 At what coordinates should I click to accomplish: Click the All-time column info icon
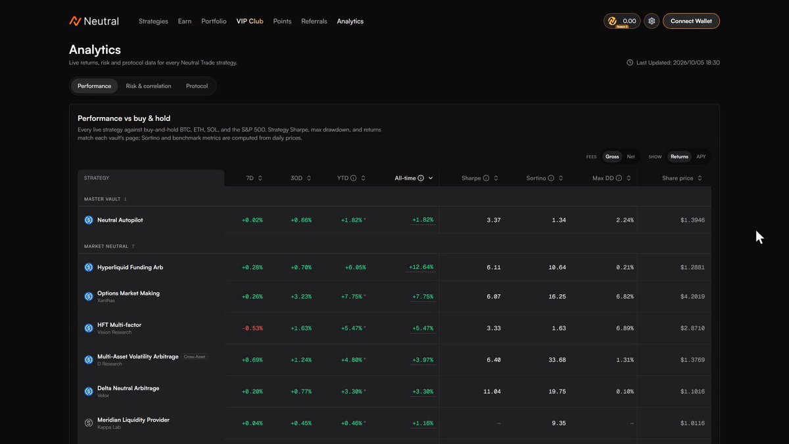(x=421, y=178)
